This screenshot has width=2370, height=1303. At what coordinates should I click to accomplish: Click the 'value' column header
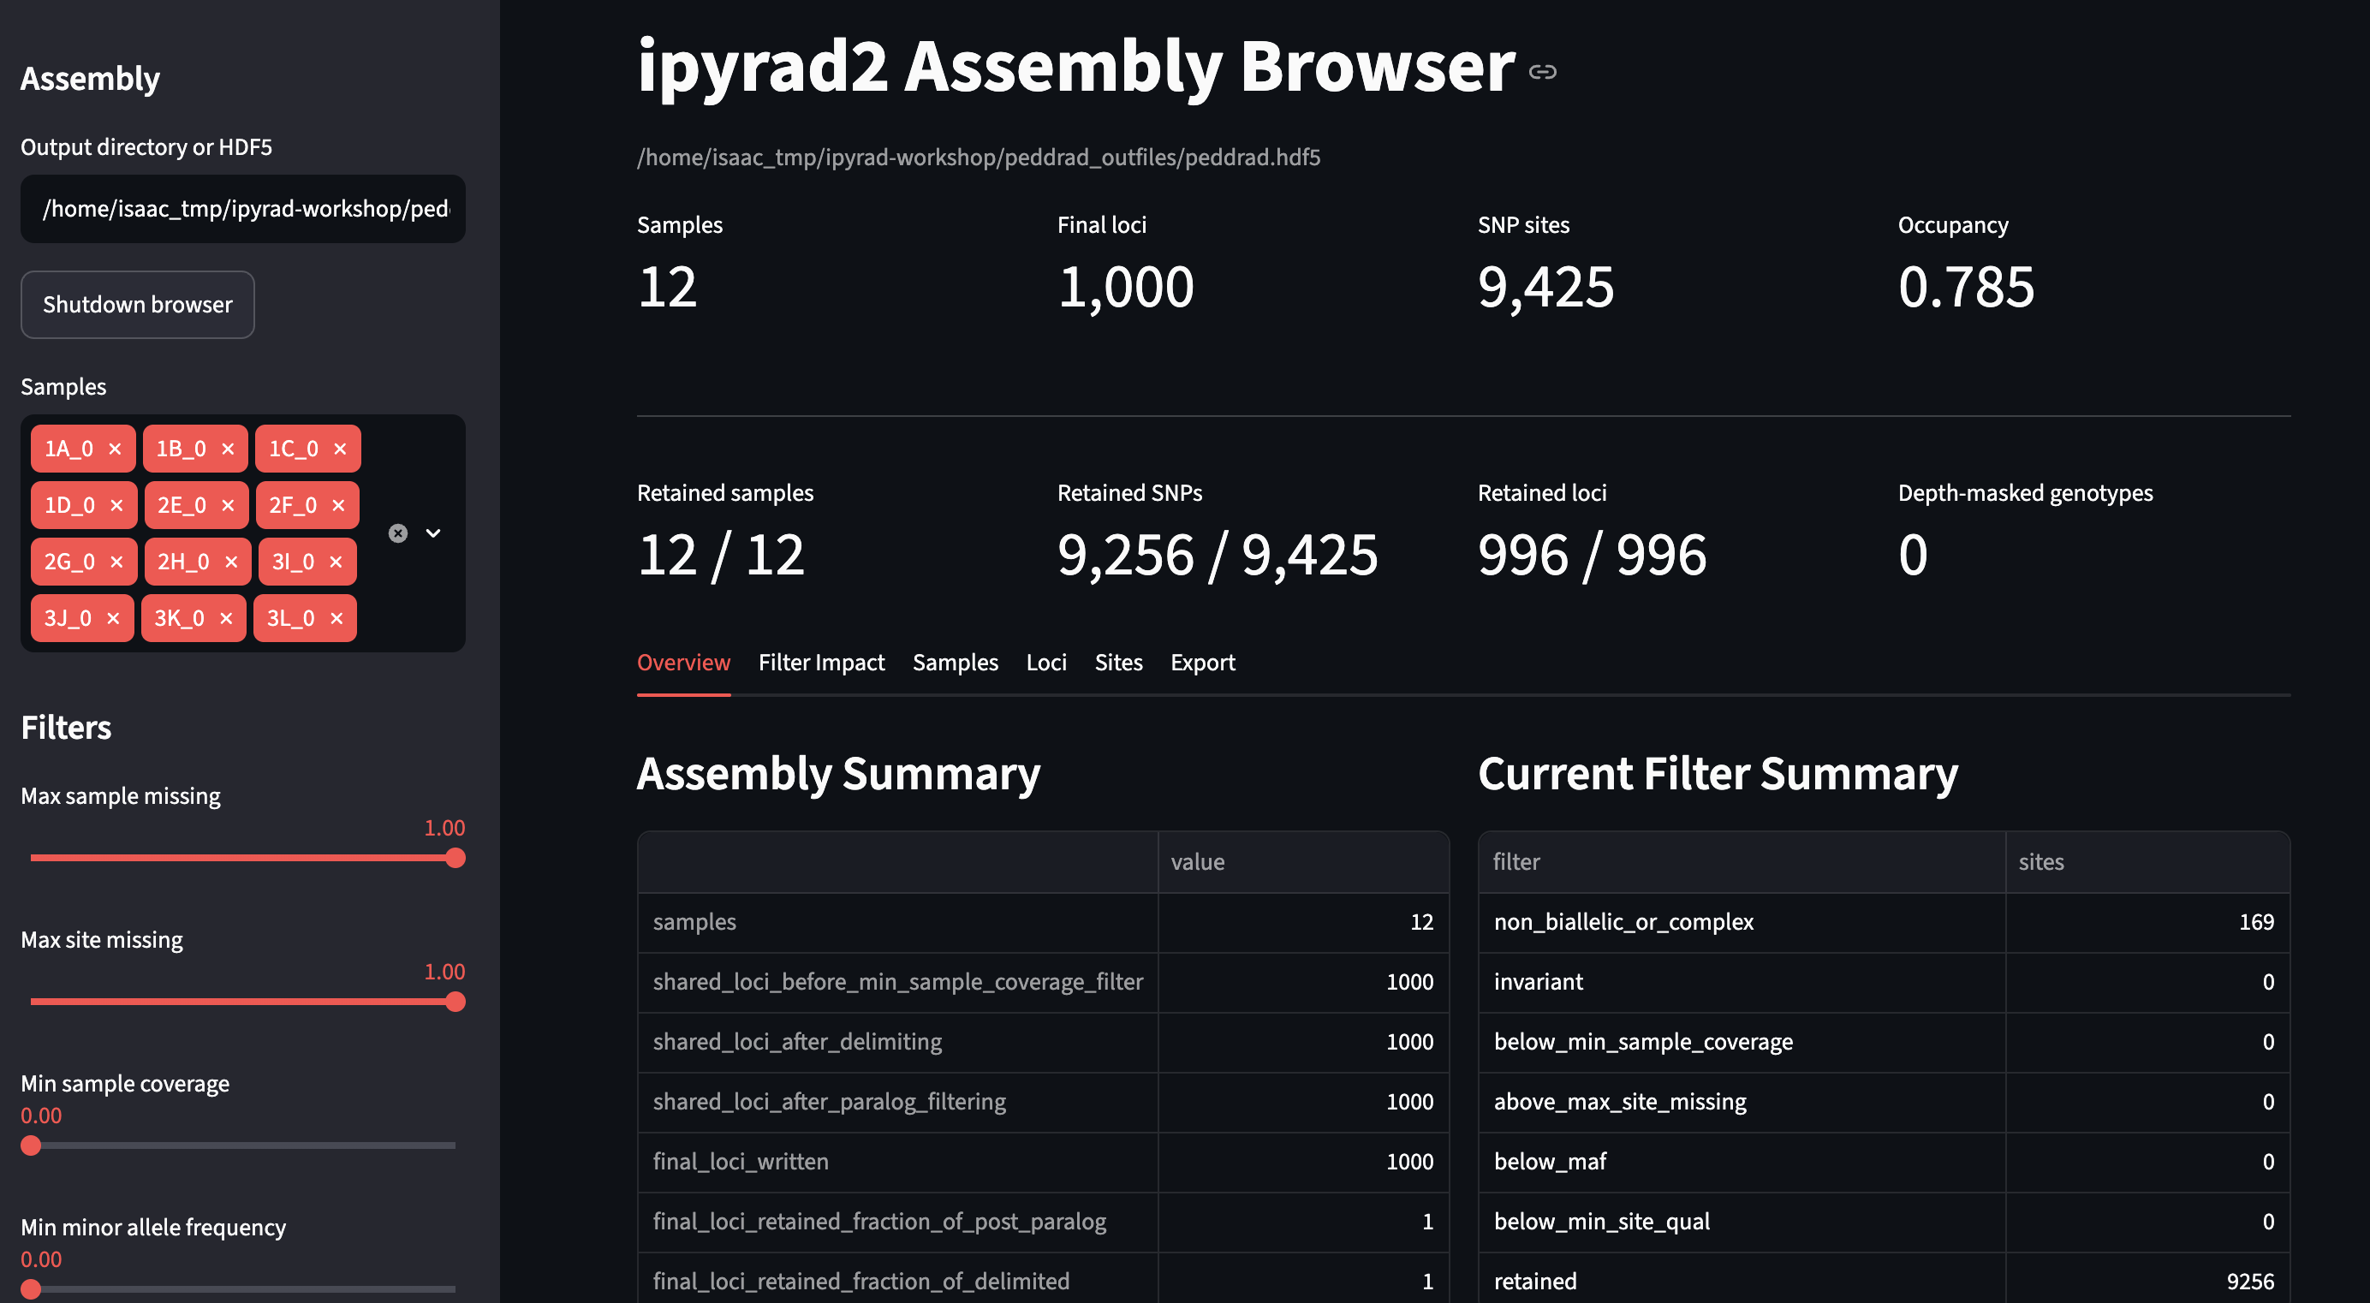(x=1303, y=862)
